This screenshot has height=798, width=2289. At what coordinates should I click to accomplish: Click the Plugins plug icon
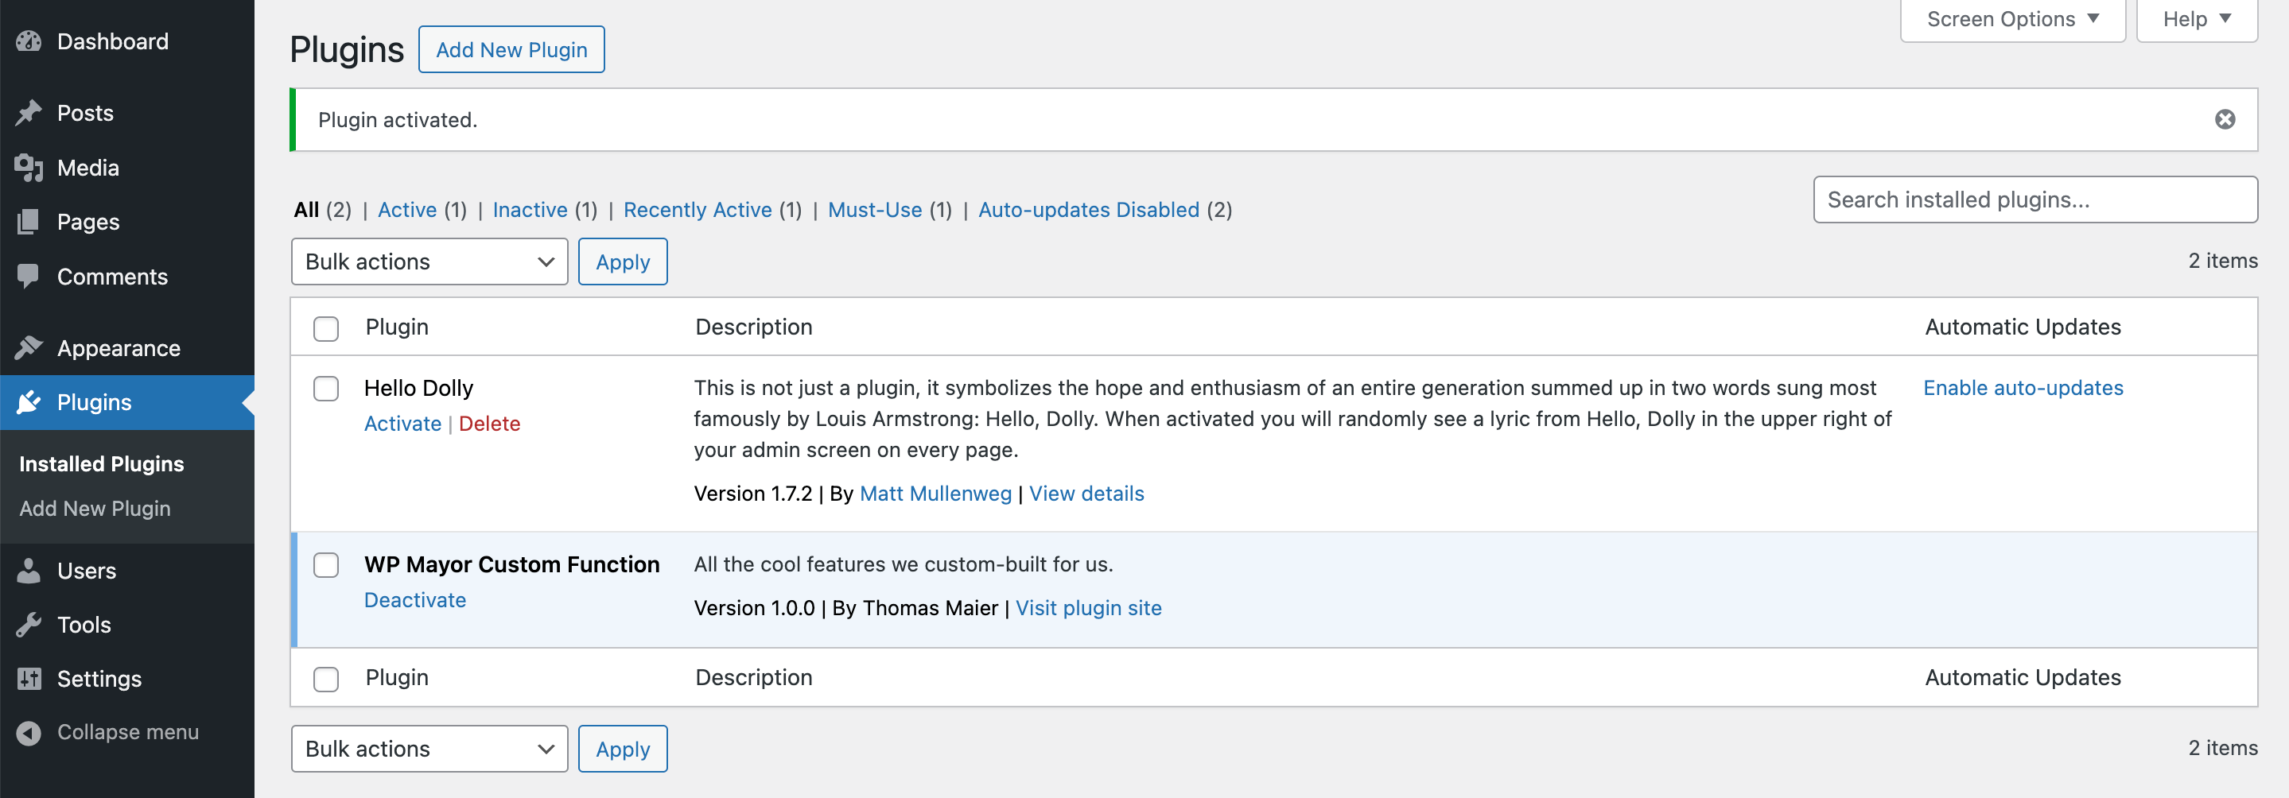pos(29,402)
